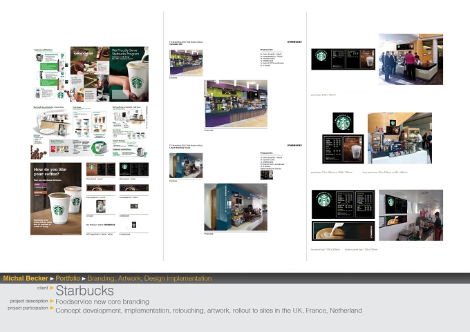Open the Core Range cups illustration
This screenshot has width=470, height=332.
pos(91,121)
